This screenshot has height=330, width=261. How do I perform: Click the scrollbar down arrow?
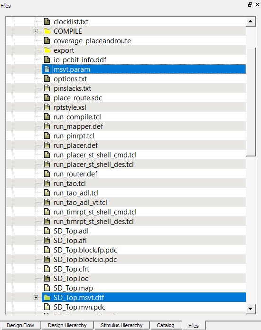point(250,309)
